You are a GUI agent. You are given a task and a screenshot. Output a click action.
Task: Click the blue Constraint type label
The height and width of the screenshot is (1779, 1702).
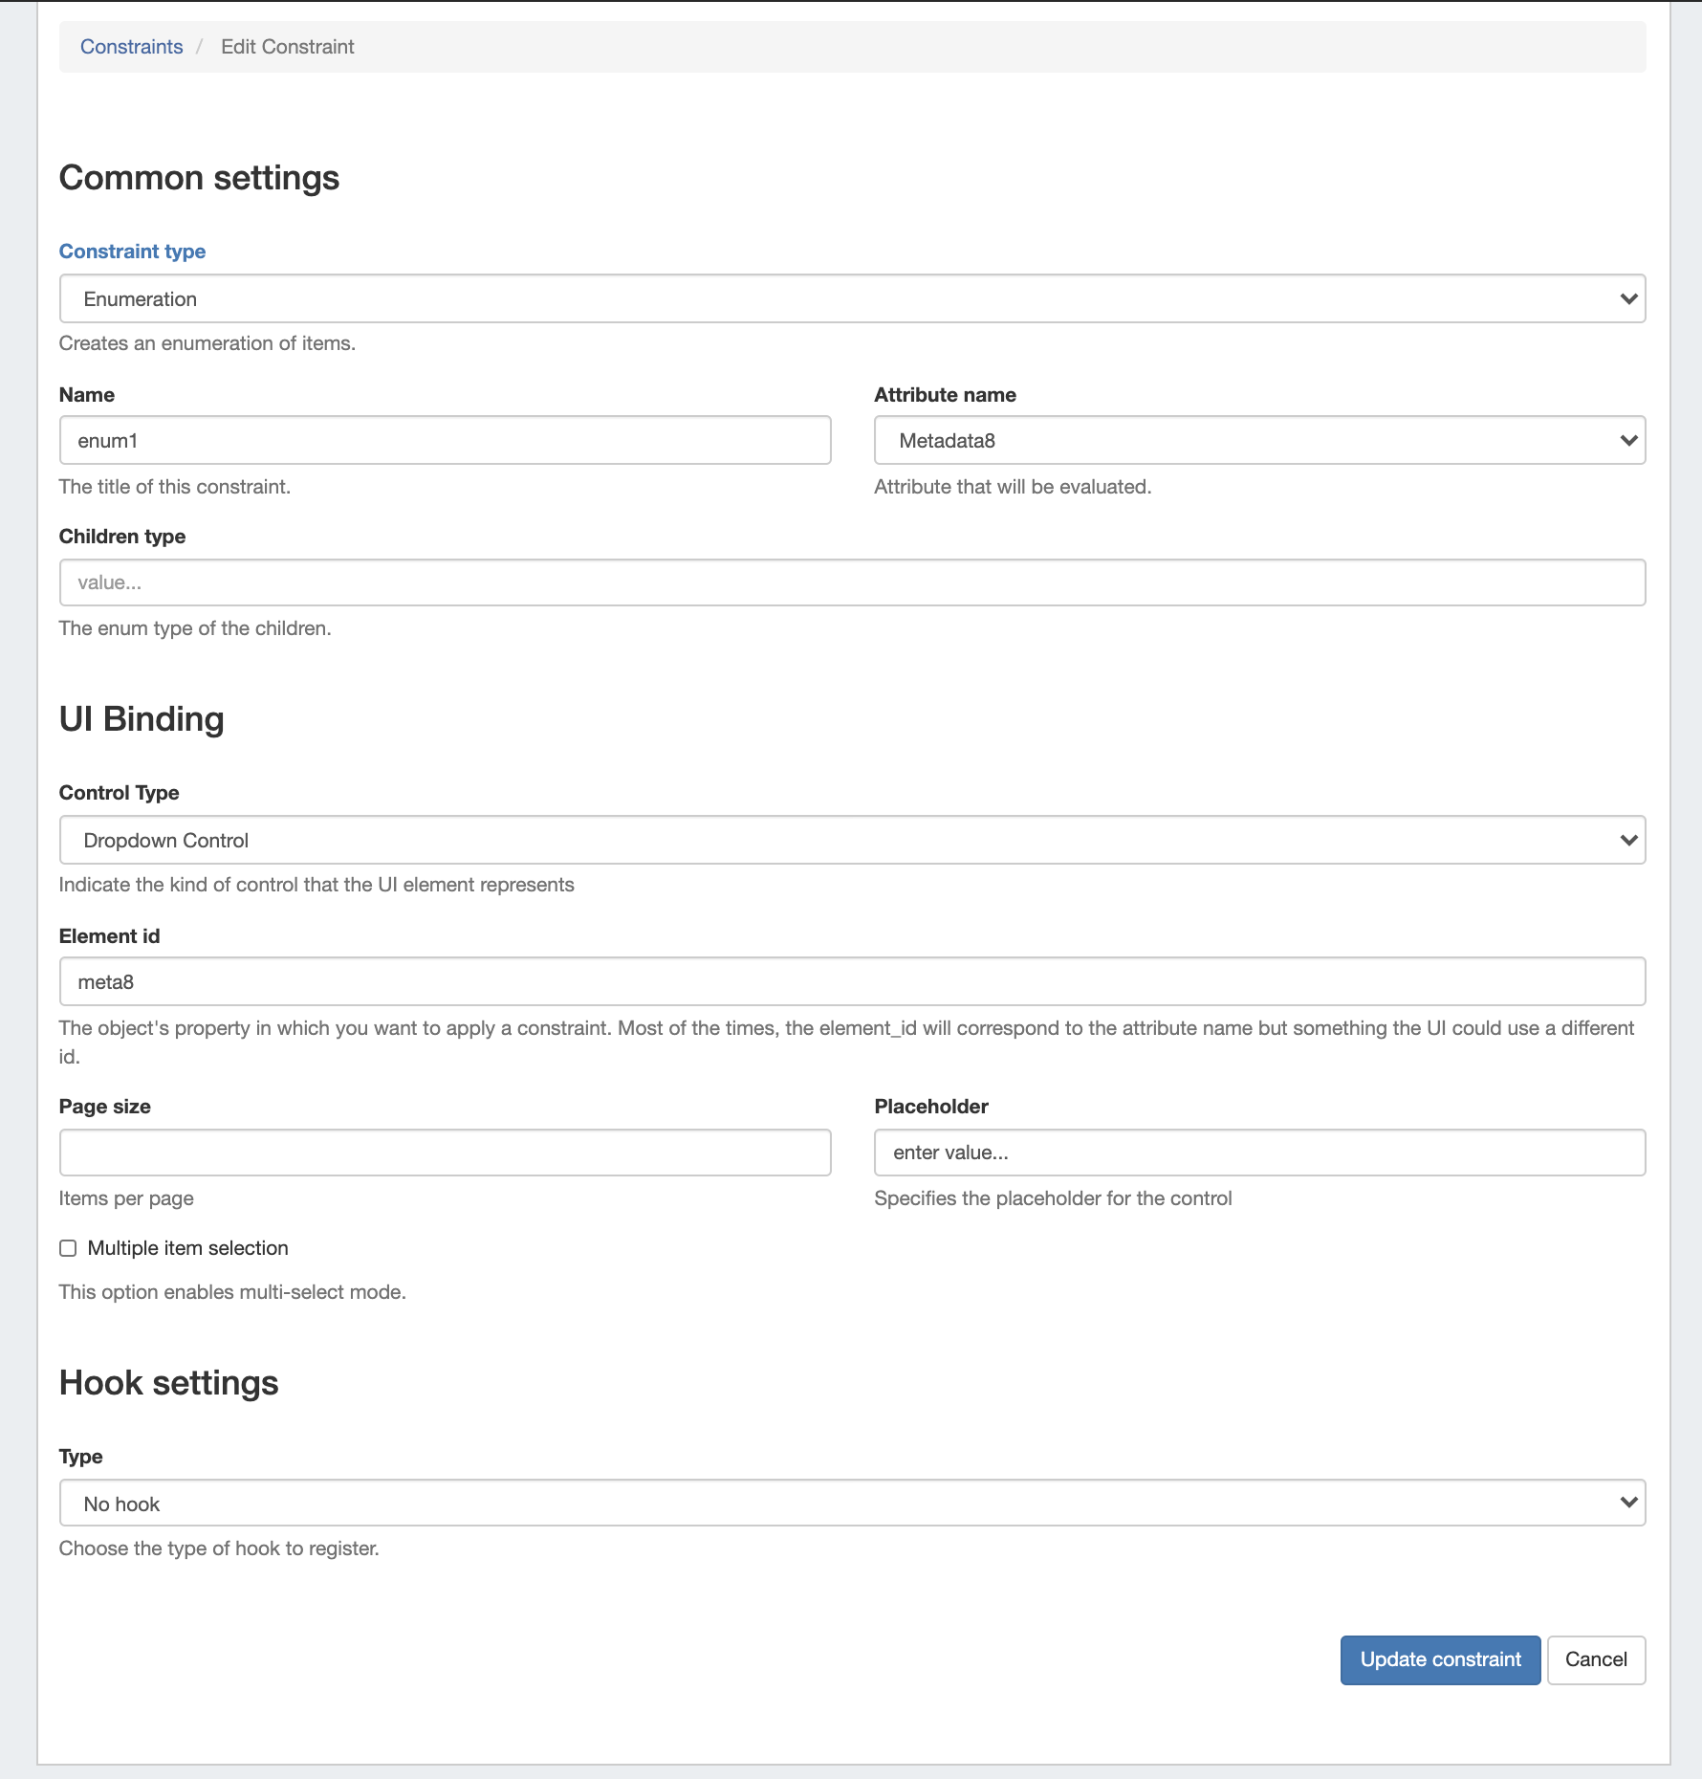tap(132, 252)
